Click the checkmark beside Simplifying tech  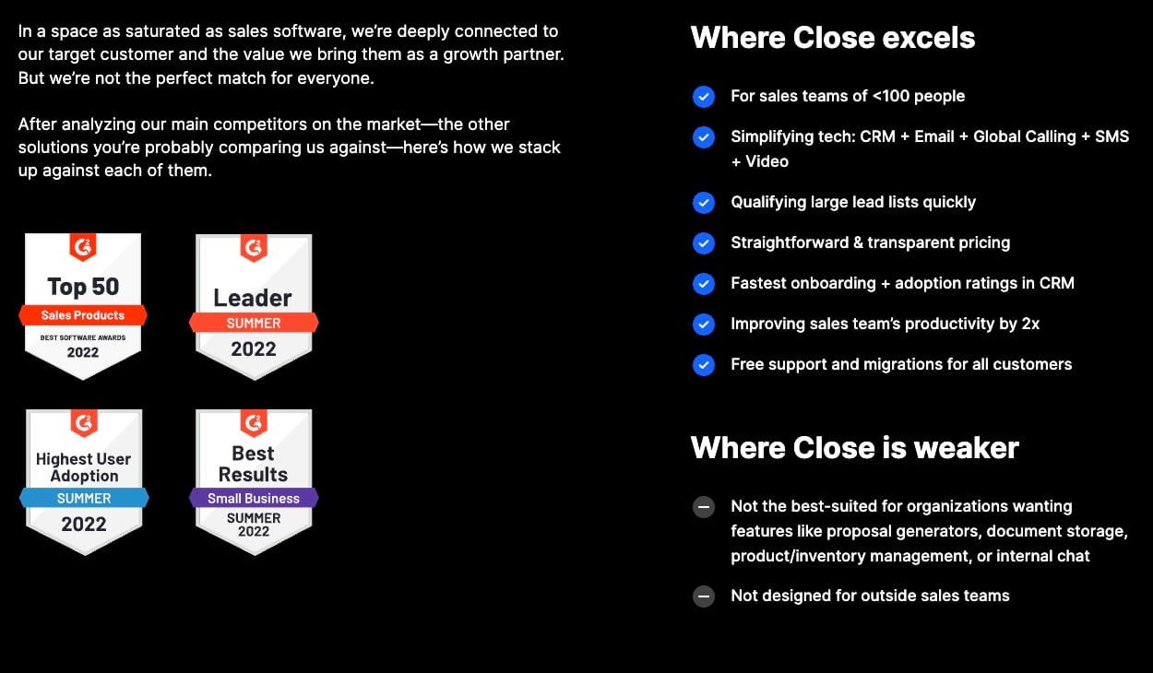(704, 137)
